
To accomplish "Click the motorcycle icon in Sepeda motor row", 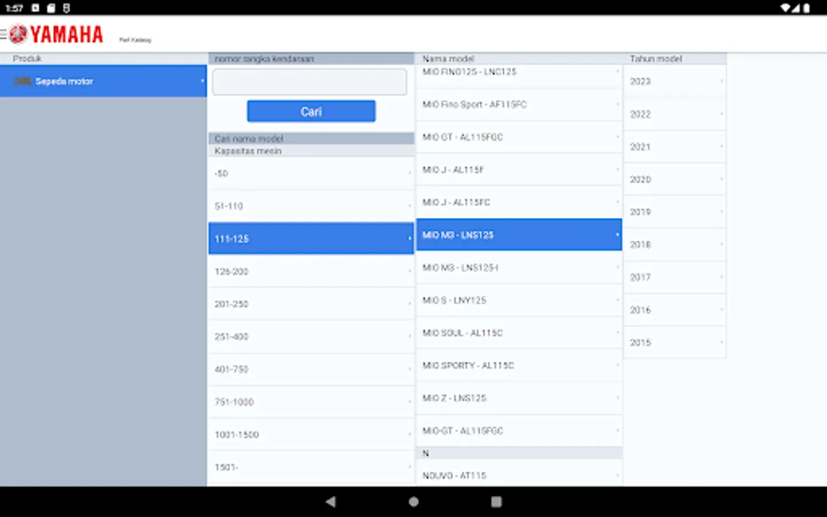I will 22,81.
